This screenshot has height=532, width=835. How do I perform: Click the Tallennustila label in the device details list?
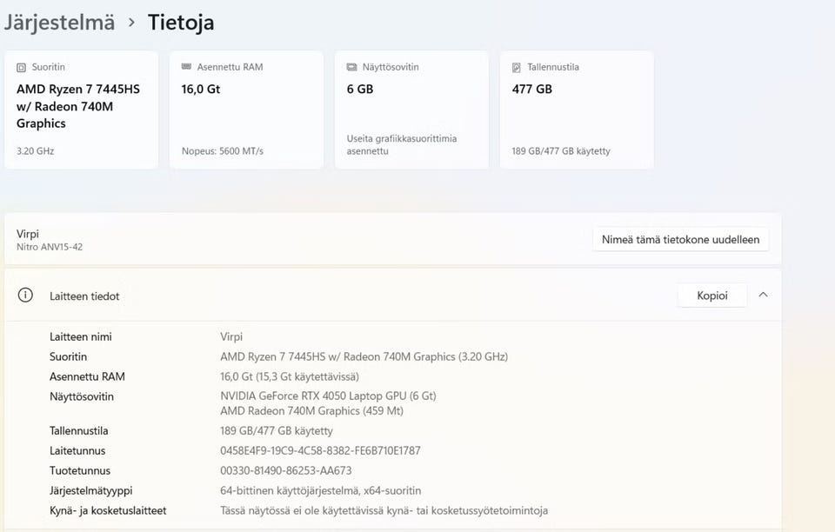tap(79, 431)
